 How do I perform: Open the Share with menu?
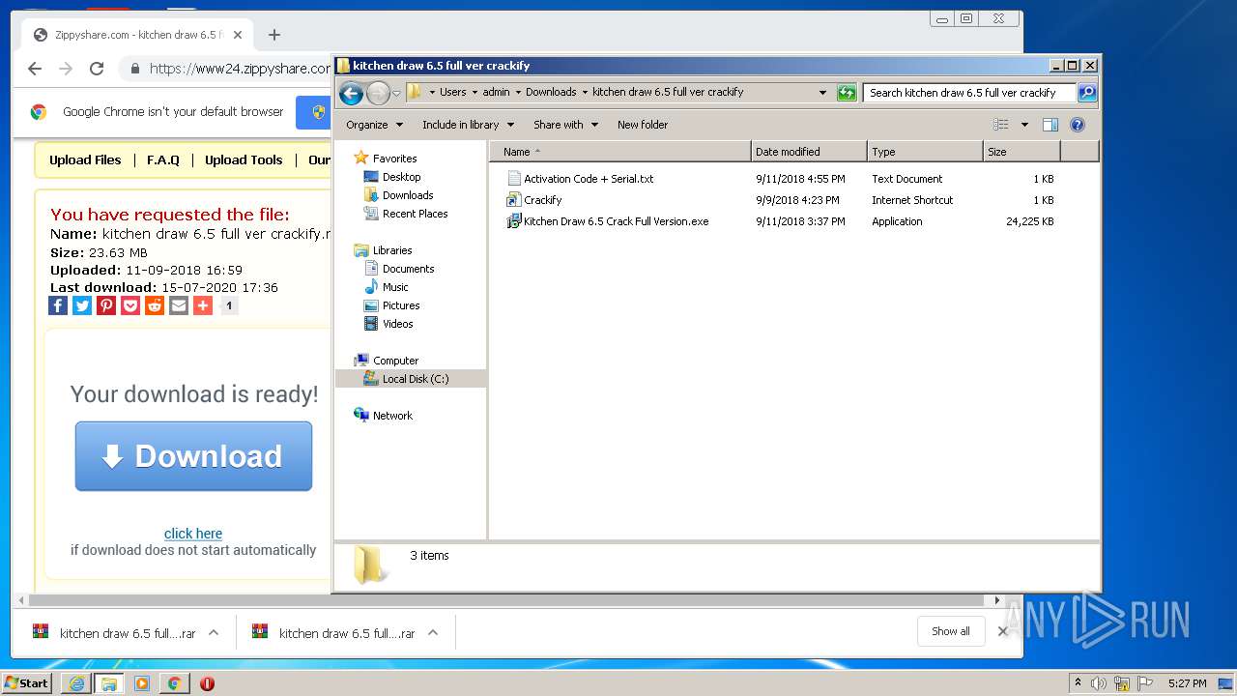[x=566, y=125]
